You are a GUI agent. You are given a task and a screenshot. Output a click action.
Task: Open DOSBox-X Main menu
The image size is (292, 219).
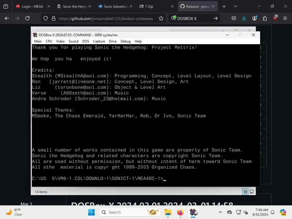pos(38,41)
